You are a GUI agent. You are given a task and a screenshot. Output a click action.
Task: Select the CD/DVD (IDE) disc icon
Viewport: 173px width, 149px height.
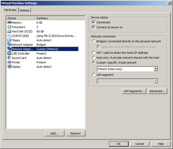9,36
